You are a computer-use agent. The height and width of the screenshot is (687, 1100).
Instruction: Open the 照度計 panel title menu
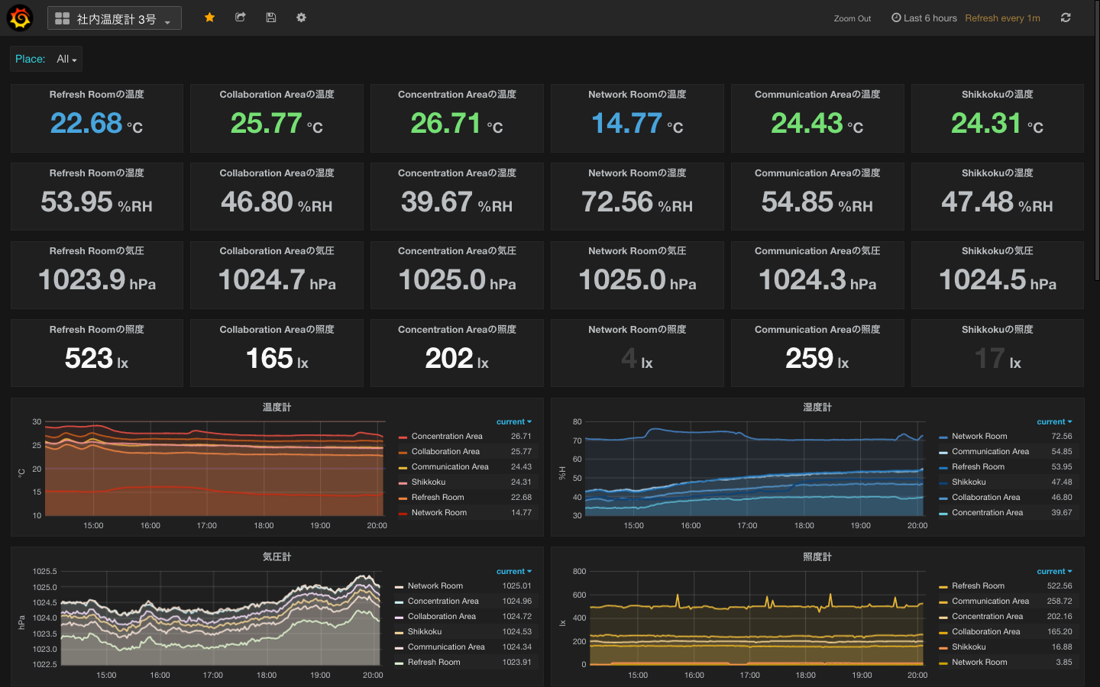click(x=817, y=557)
